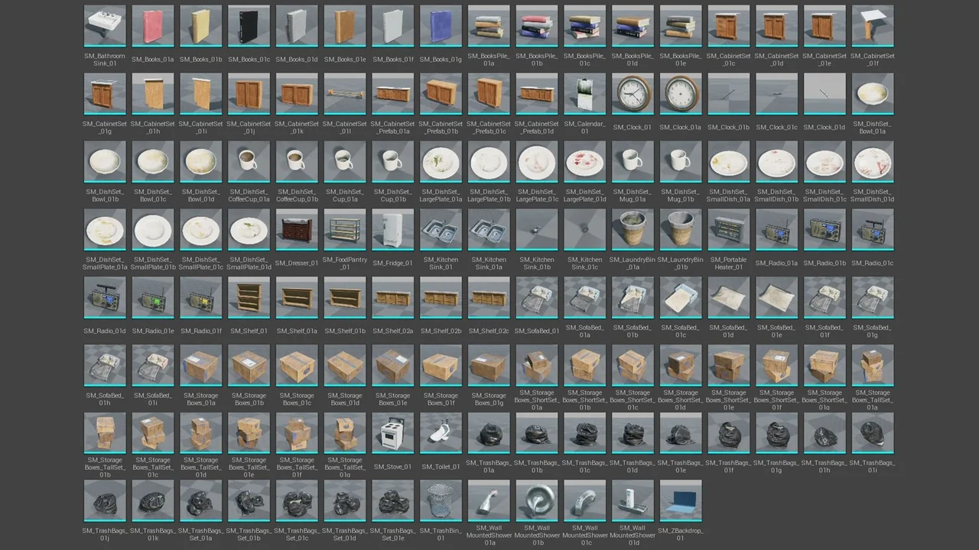Click the SM_PortableHeater_01 thumbnail
Viewport: 979px width, 550px height.
pos(729,230)
